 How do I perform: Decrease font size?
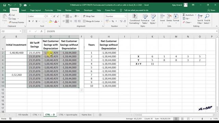pos(58,16)
